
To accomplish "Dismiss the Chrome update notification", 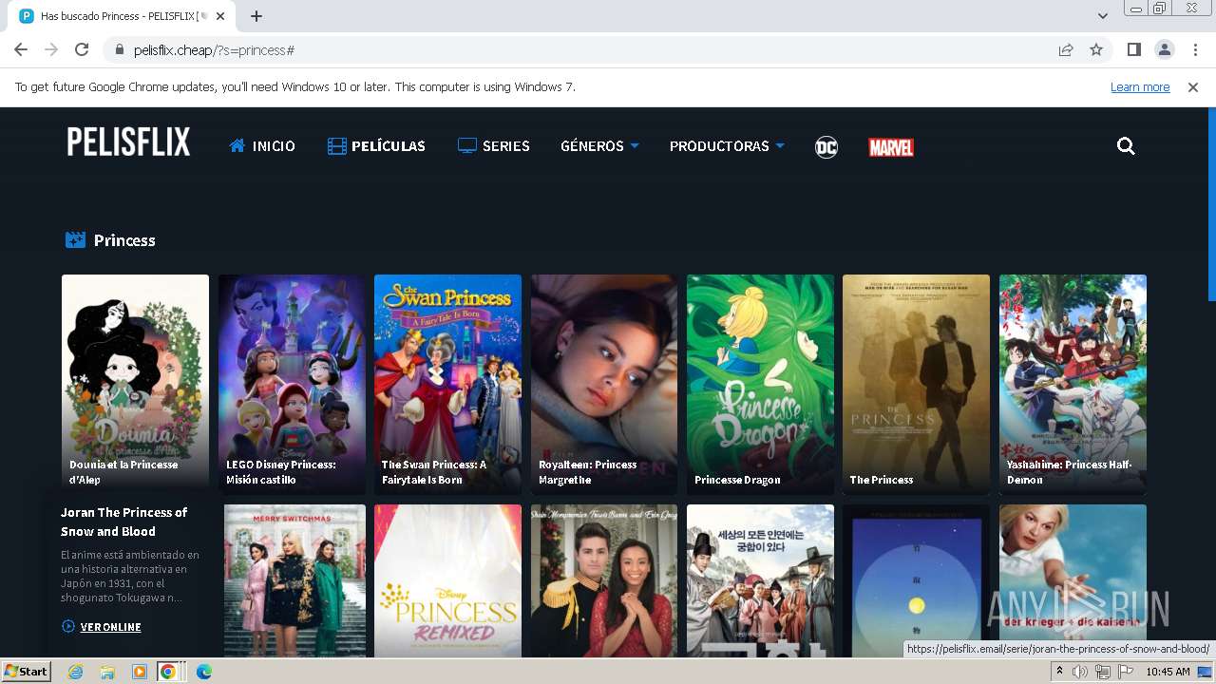I will [x=1193, y=87].
